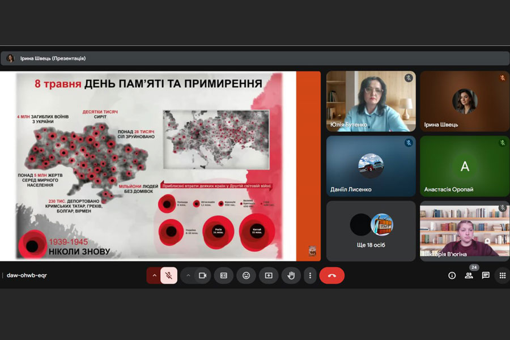
Task: Click muted mic icon on Данііл Лисенко tile
Action: click(409, 142)
